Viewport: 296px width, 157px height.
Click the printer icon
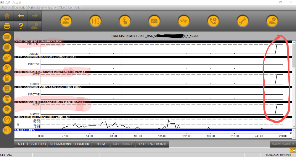pos(7,26)
